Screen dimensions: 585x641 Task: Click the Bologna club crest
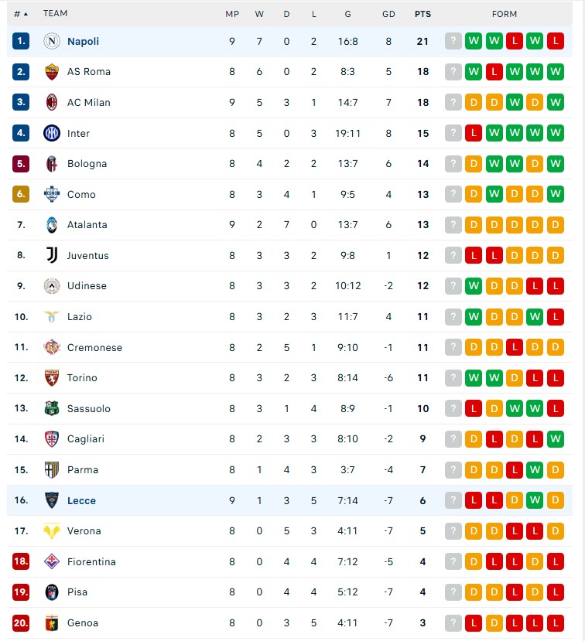tap(52, 164)
